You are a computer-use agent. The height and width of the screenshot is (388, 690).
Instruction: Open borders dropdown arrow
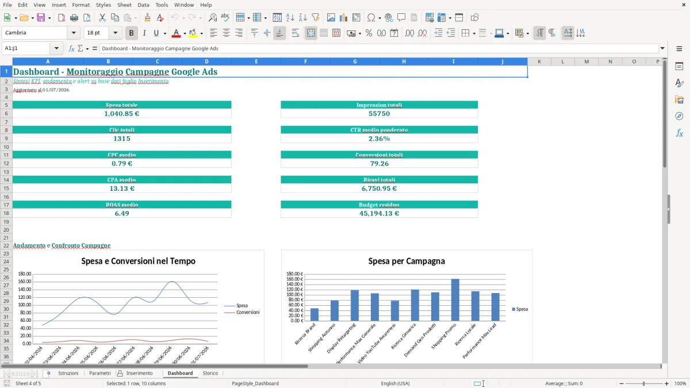[474, 33]
